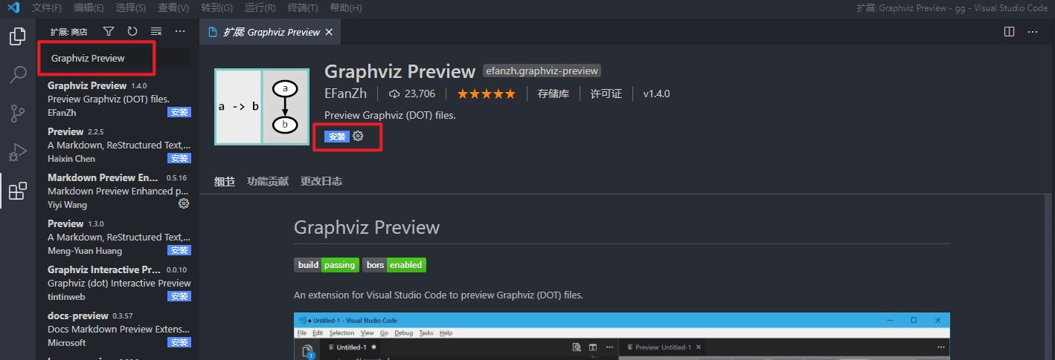
Task: Click the bors enabled badge
Action: [394, 265]
